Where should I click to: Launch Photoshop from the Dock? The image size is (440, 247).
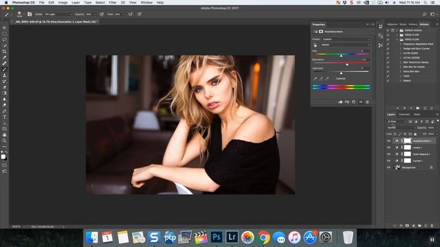tap(217, 237)
